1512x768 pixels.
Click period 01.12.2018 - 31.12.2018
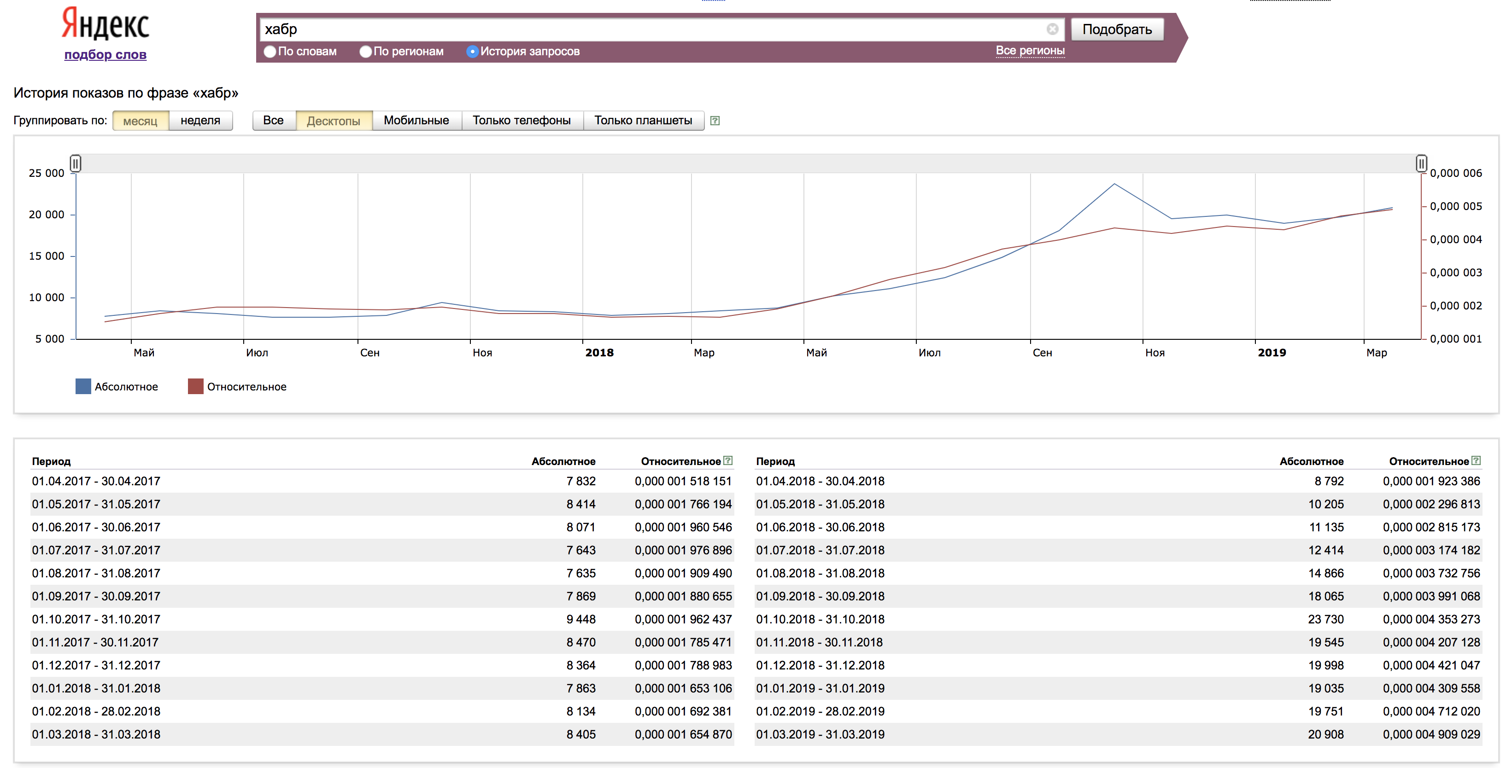(x=820, y=665)
